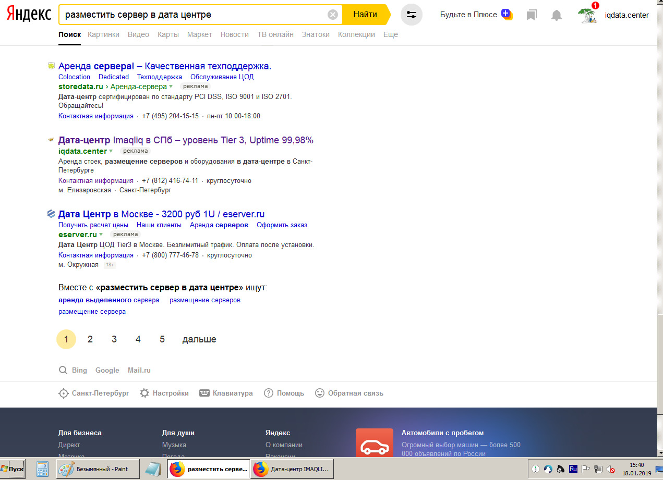Viewport: 663px width, 480px height.
Task: Open the Dedicated sitelink
Action: pyautogui.click(x=114, y=77)
